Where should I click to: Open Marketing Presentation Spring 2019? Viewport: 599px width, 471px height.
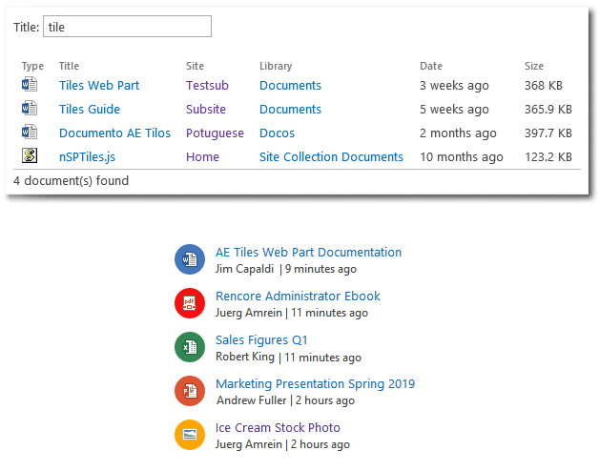coord(315,384)
